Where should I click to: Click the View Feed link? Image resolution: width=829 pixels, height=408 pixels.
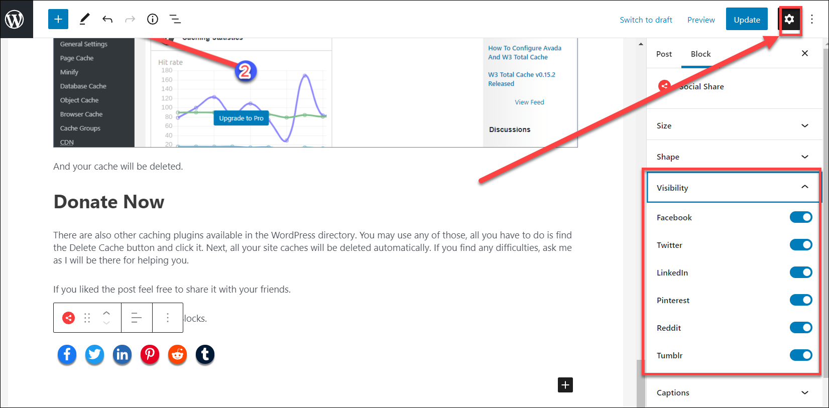529,102
